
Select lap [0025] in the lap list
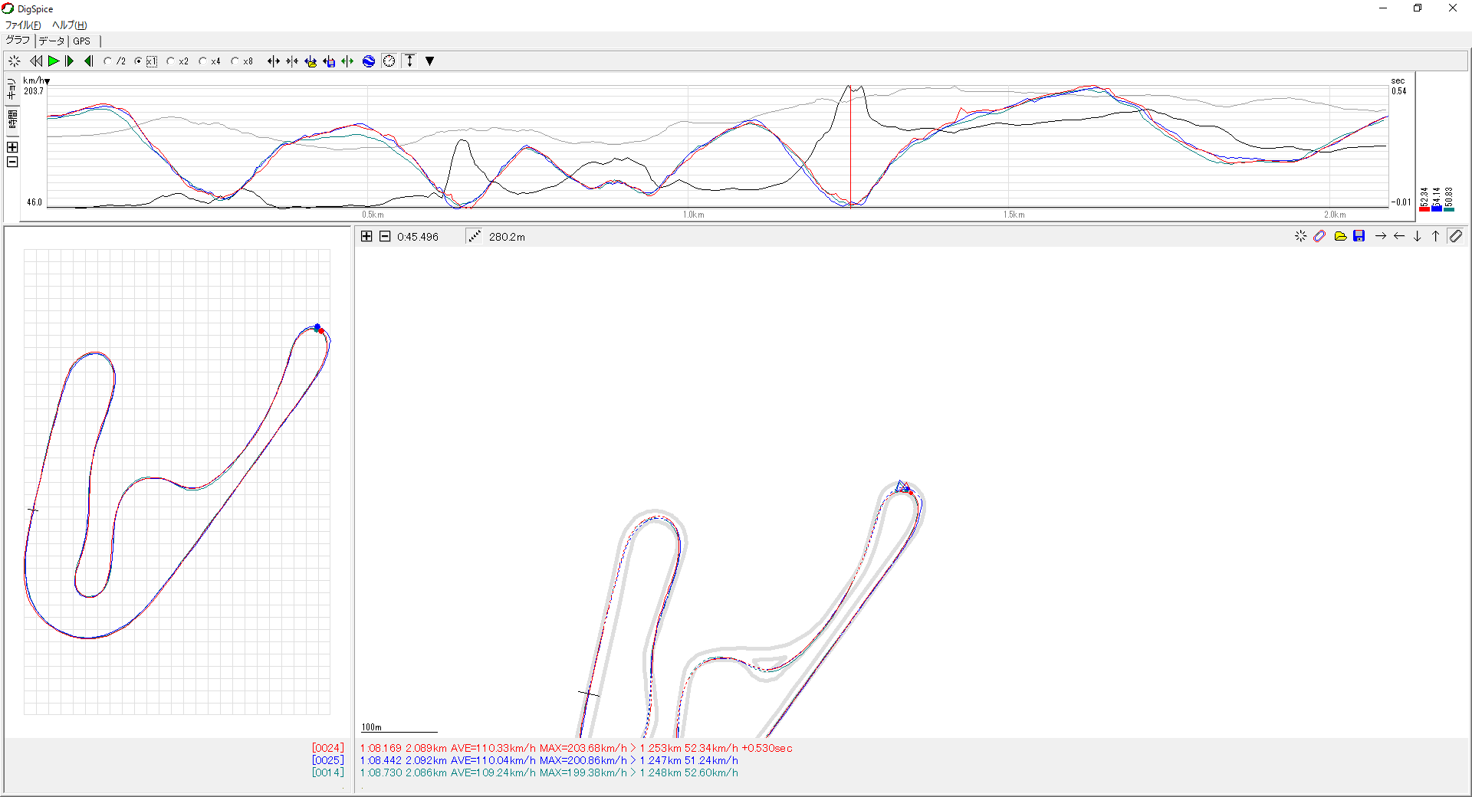point(327,760)
